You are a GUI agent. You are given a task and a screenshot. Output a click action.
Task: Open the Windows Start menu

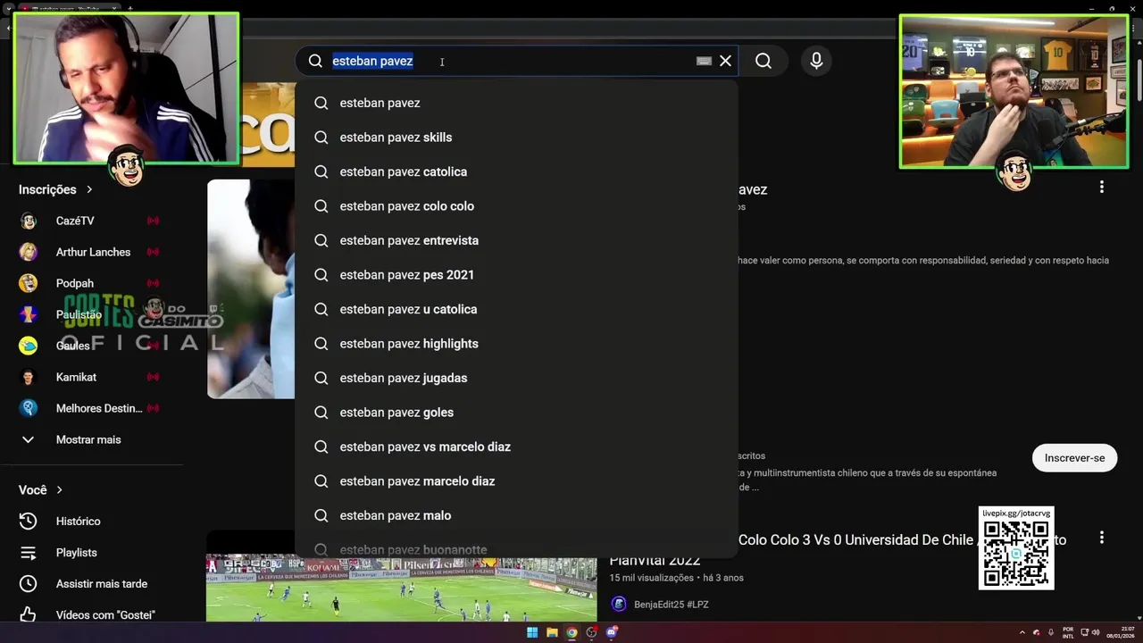click(x=532, y=632)
